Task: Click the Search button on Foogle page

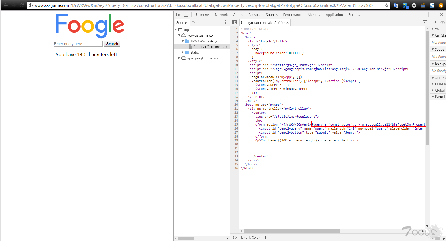Action: pyautogui.click(x=112, y=44)
